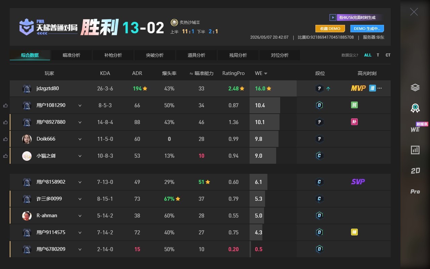Click the 炙热沙城II map icon
The height and width of the screenshot is (269, 430).
point(174,23)
